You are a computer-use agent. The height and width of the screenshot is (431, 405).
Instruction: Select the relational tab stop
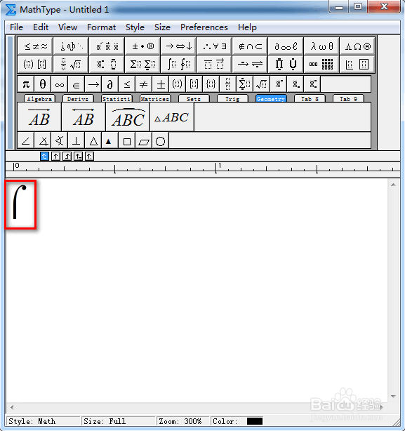coord(79,157)
